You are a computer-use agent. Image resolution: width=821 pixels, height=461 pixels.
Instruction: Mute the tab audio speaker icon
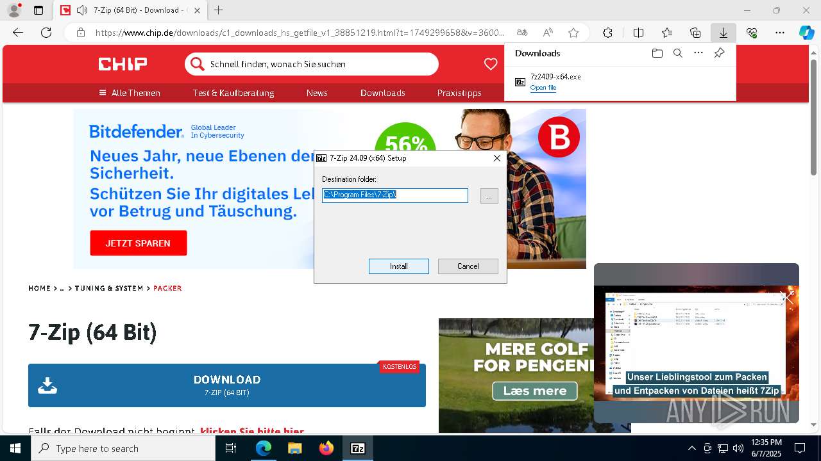[81, 10]
